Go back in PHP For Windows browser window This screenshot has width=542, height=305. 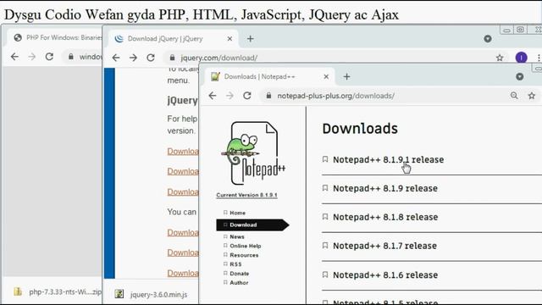tap(14, 57)
